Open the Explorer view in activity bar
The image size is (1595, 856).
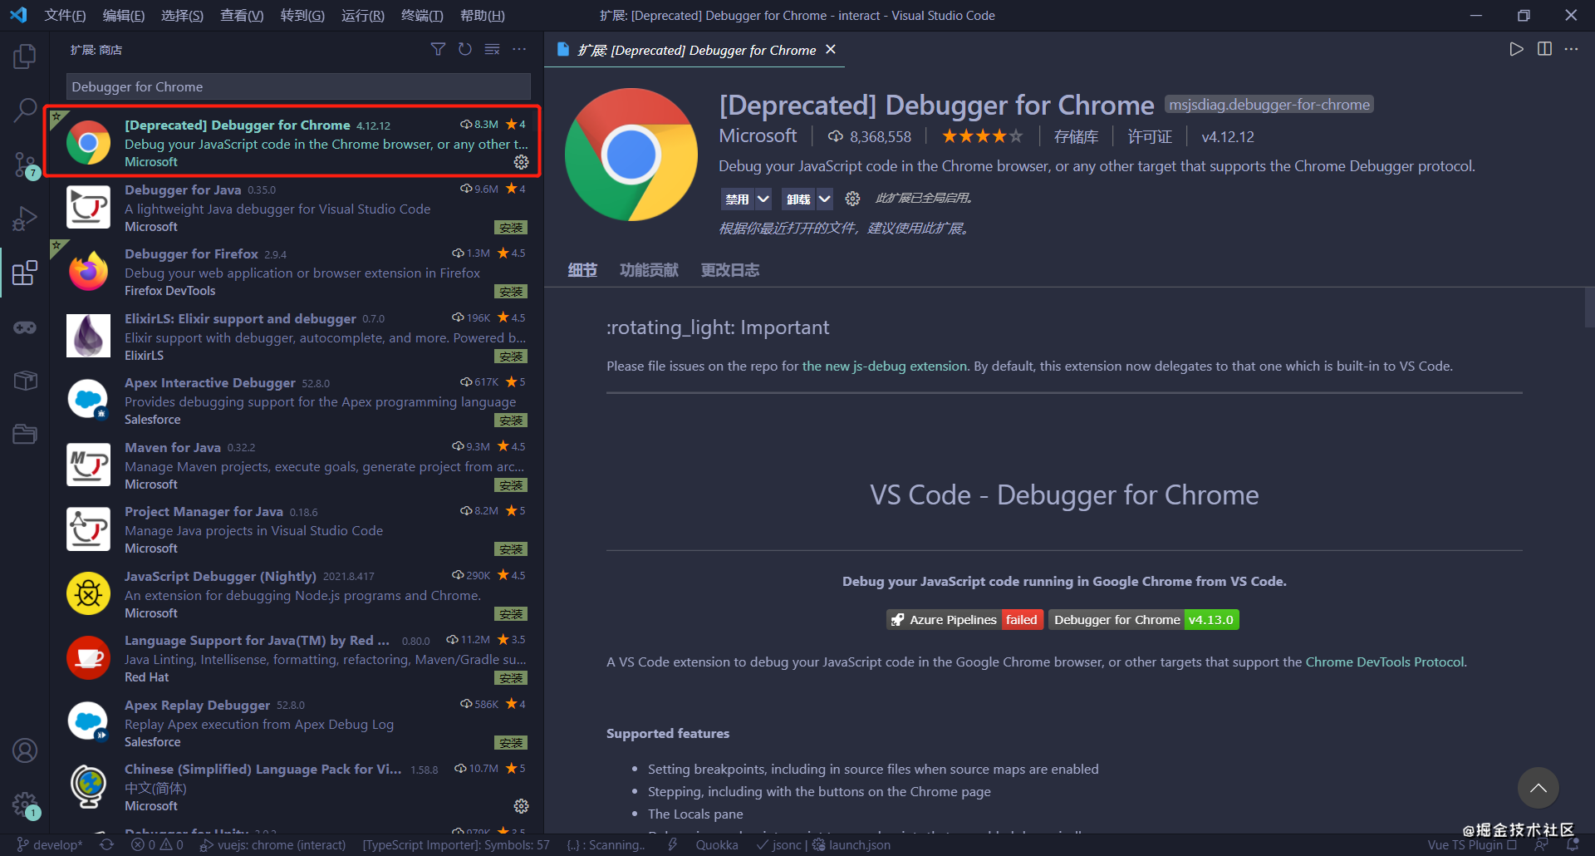click(x=25, y=57)
